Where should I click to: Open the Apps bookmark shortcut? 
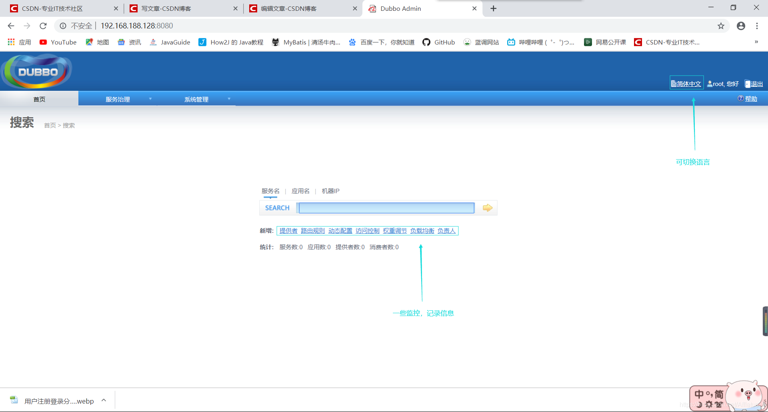(19, 42)
